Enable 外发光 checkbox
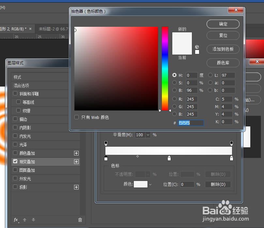264x228 pixels. 15,178
